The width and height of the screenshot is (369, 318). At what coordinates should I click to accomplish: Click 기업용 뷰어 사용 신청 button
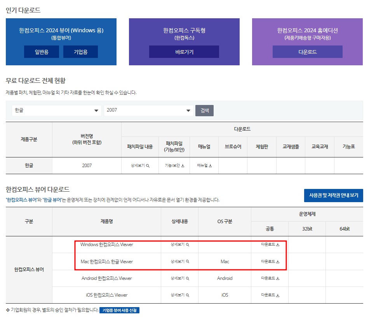[x=119, y=310]
